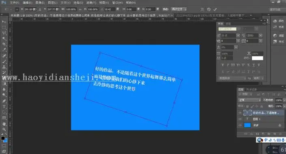Viewport: 286px width, 154px height.
Task: Select the Eyedropper tool
Action: (4, 49)
